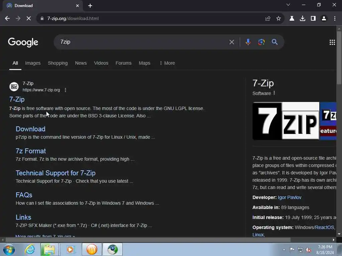Click the horizontal scrollbar thumb

tap(148, 240)
